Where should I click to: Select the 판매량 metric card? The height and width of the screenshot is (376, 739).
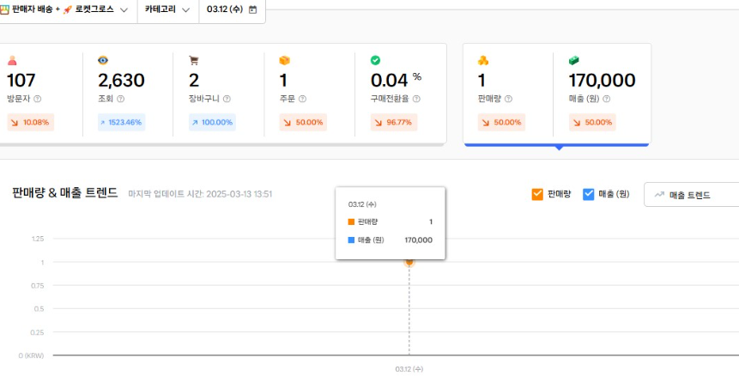click(507, 93)
